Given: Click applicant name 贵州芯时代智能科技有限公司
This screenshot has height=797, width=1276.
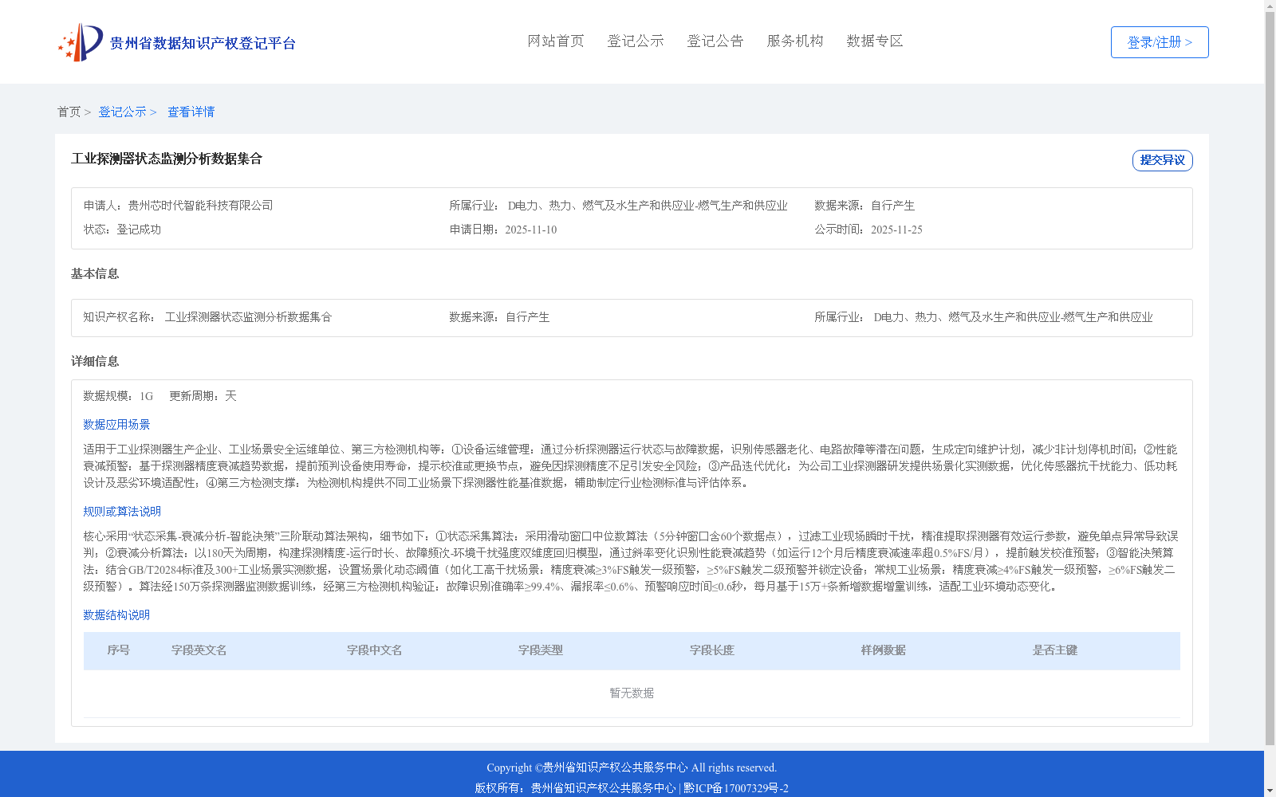Looking at the screenshot, I should click(200, 206).
